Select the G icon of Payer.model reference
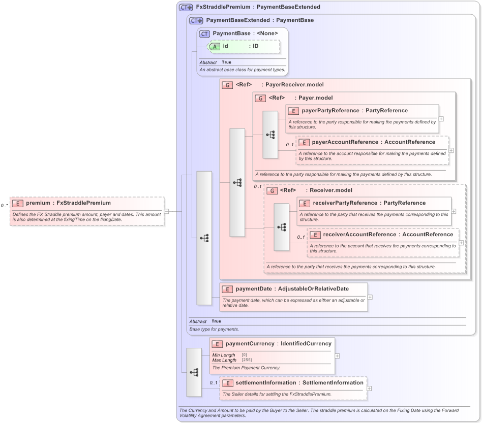 (260, 98)
